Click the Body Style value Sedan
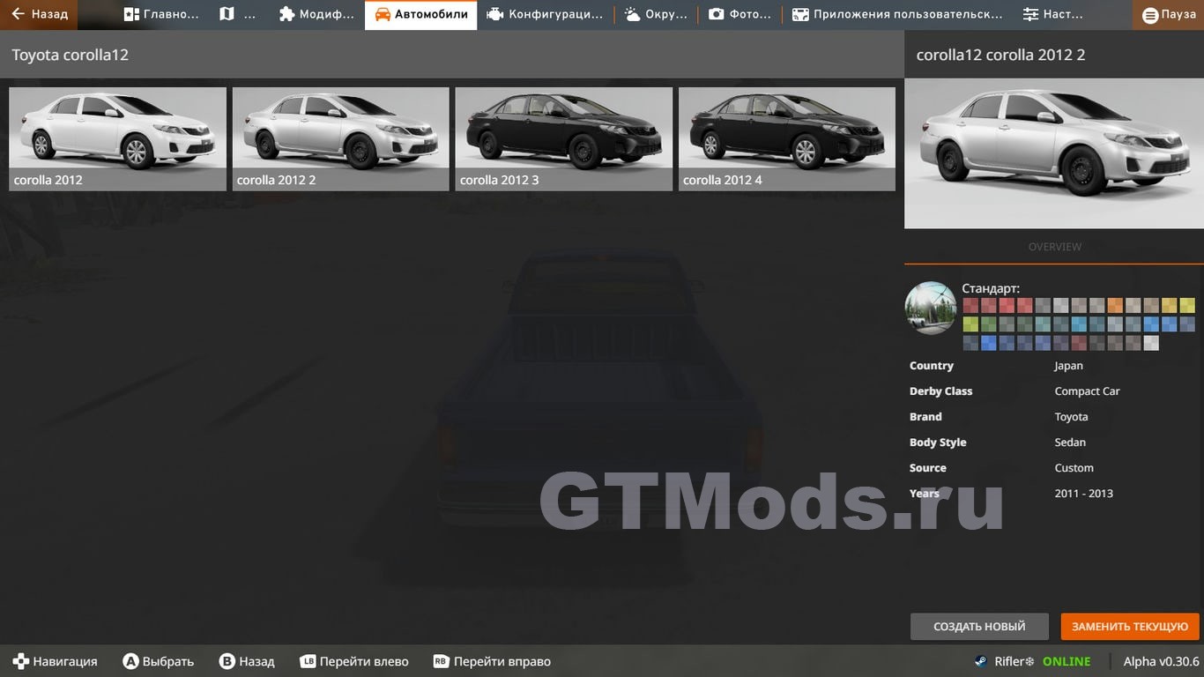1204x677 pixels. (1070, 443)
